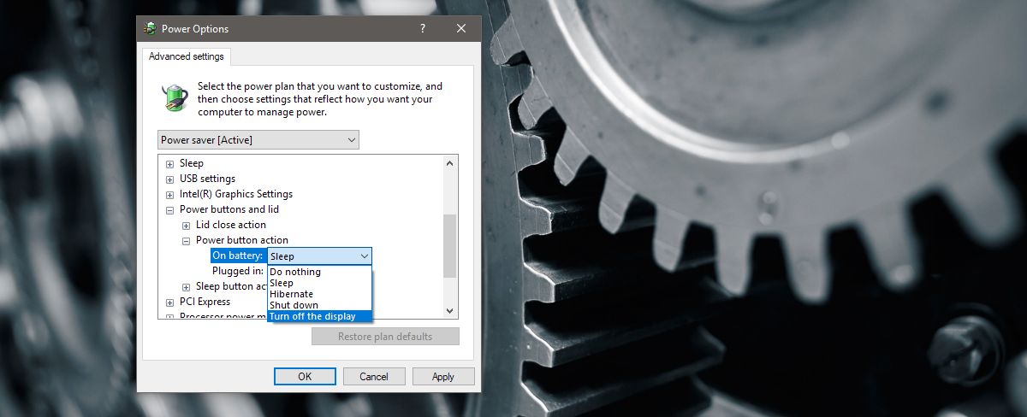The width and height of the screenshot is (1027, 417).
Task: Collapse the Power button action node
Action: pos(186,240)
